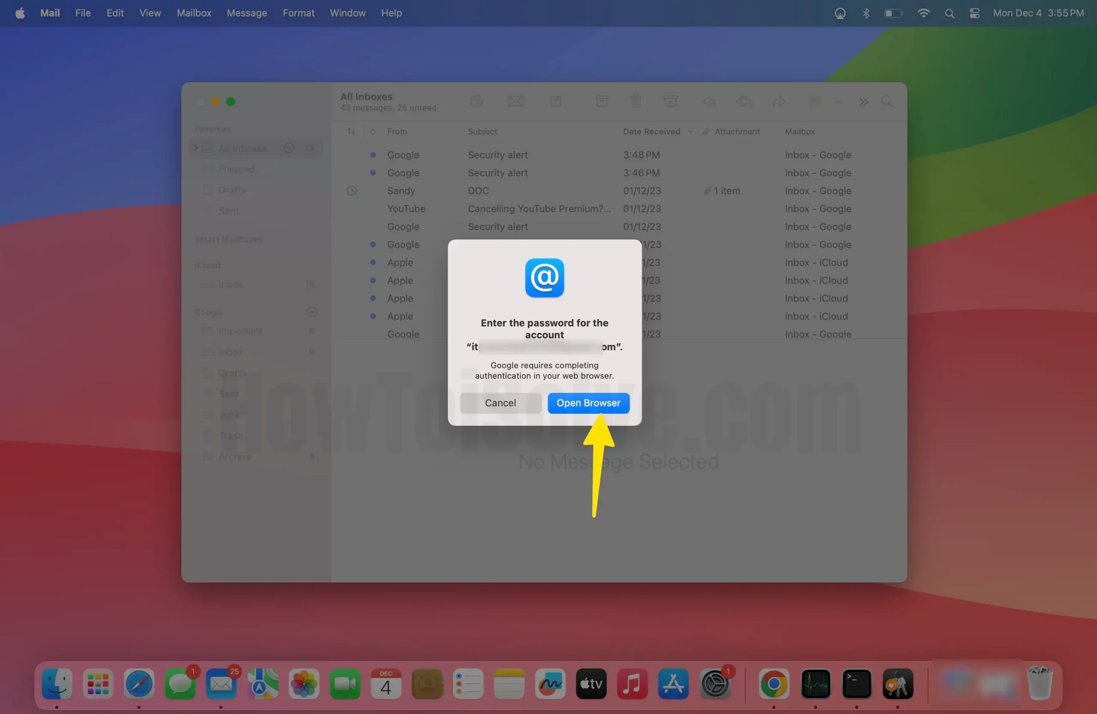This screenshot has width=1097, height=714.
Task: Open the Mailbox menu
Action: pyautogui.click(x=194, y=13)
